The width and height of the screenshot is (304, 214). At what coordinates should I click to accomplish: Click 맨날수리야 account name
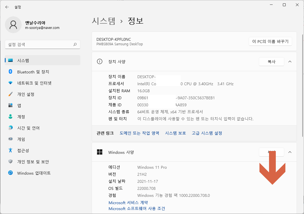pyautogui.click(x=35, y=23)
